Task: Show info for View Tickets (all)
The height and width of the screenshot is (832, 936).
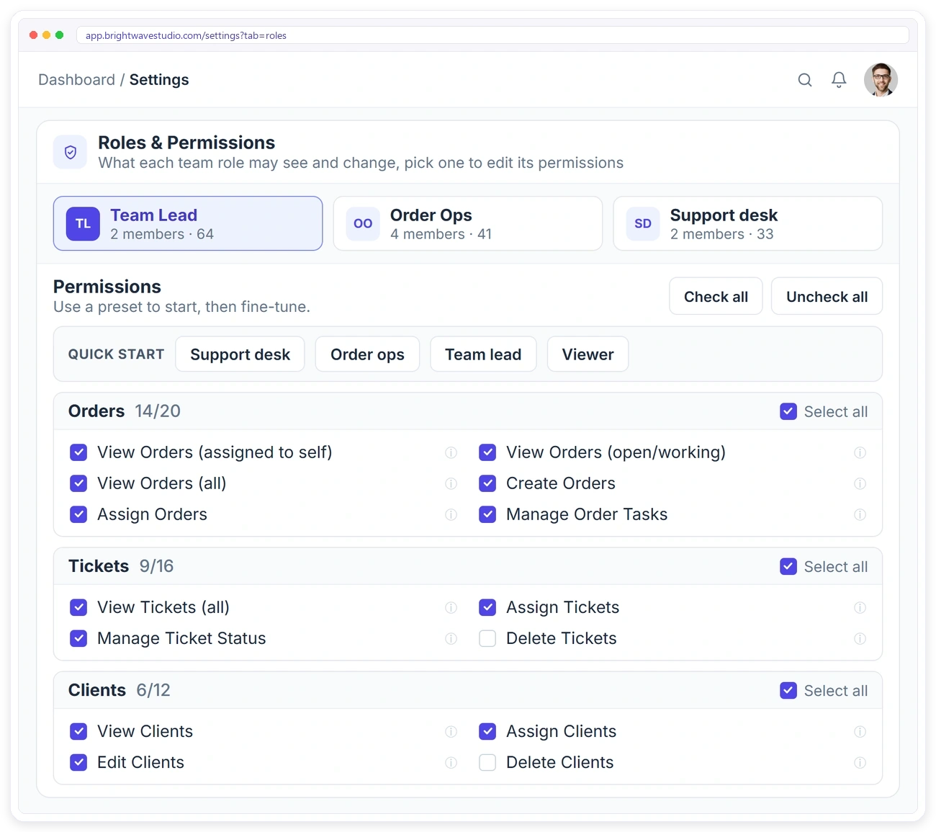Action: [451, 607]
